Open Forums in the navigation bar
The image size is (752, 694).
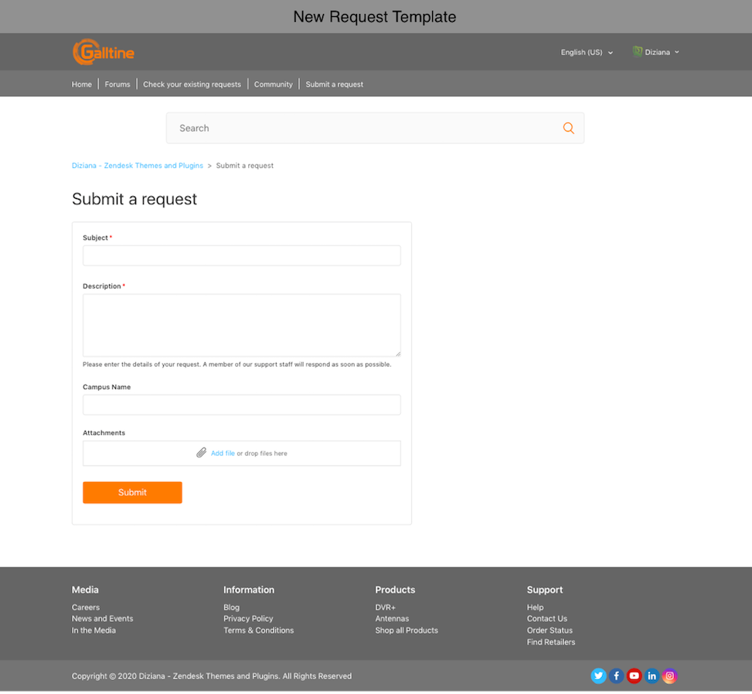coord(117,84)
